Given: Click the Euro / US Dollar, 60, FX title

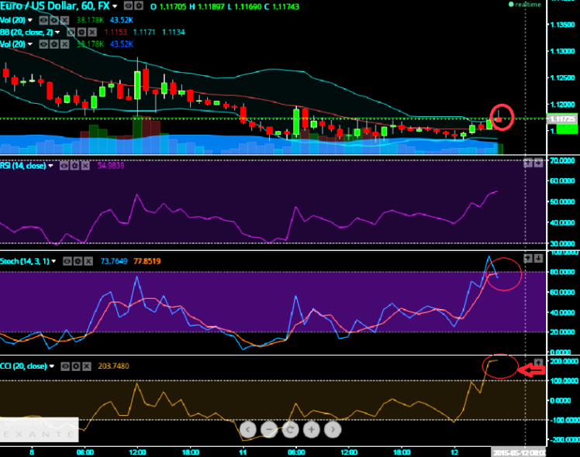Looking at the screenshot, I should click(x=55, y=6).
